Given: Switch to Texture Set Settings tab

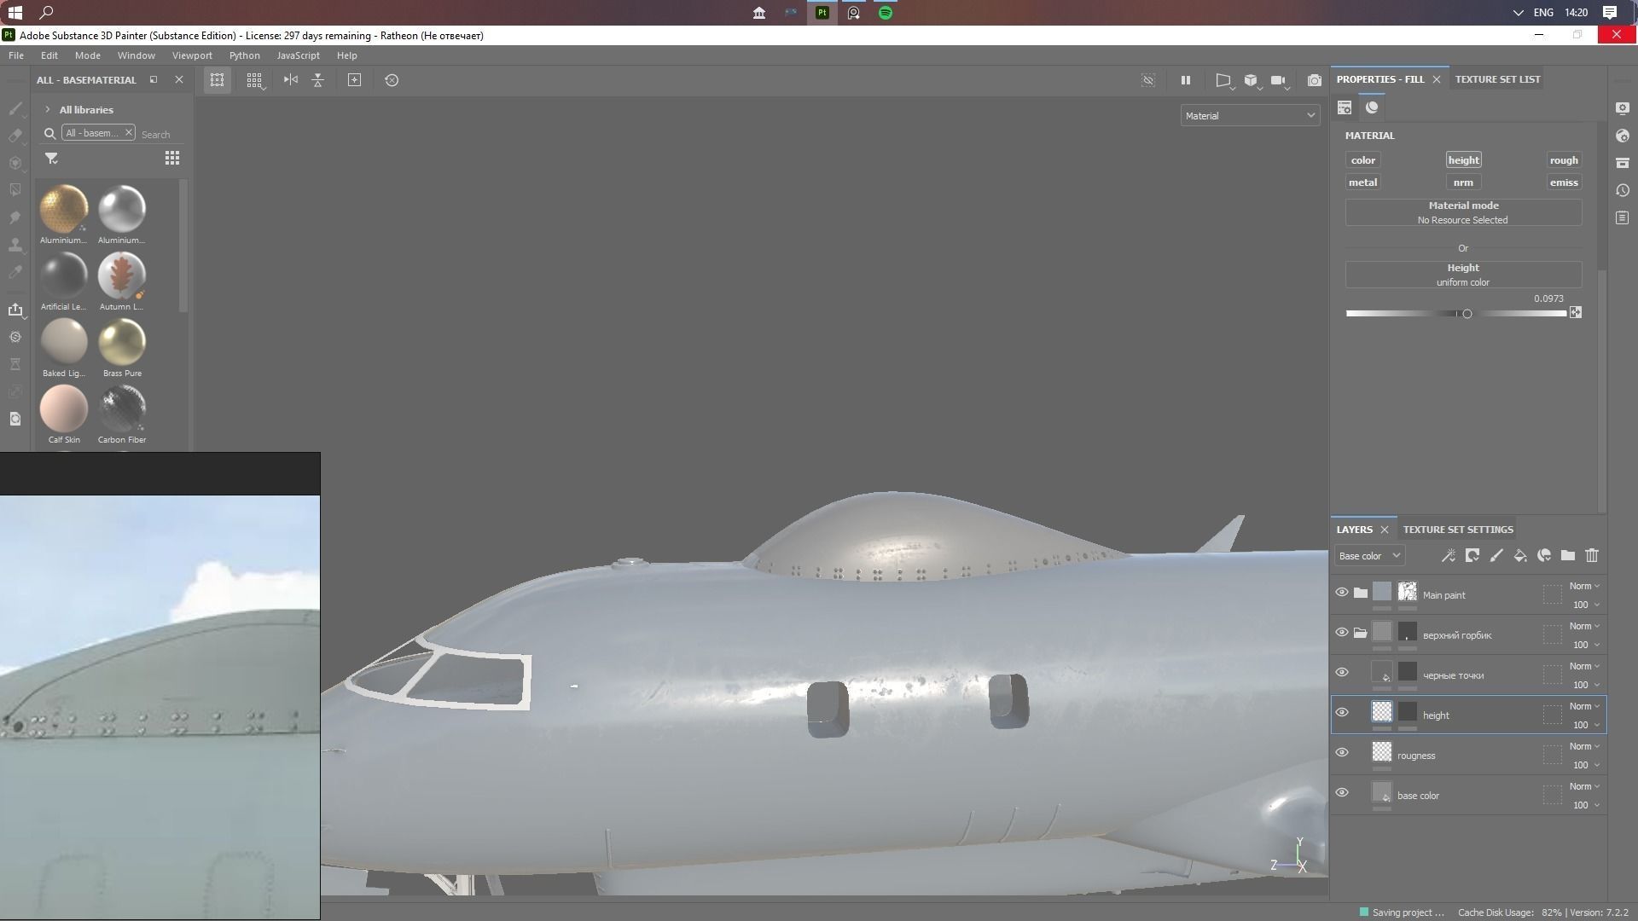Looking at the screenshot, I should 1458,530.
